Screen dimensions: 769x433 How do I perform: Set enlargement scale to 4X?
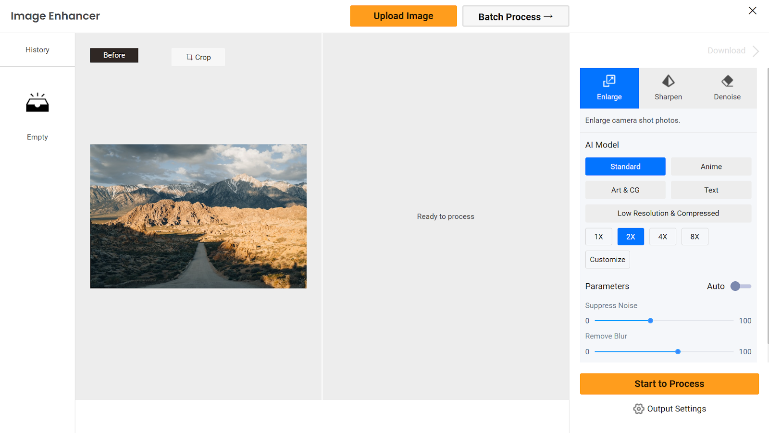coord(663,237)
